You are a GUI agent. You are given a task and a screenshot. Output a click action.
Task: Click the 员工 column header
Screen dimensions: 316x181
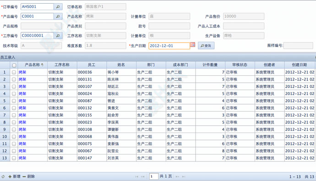pos(92,65)
